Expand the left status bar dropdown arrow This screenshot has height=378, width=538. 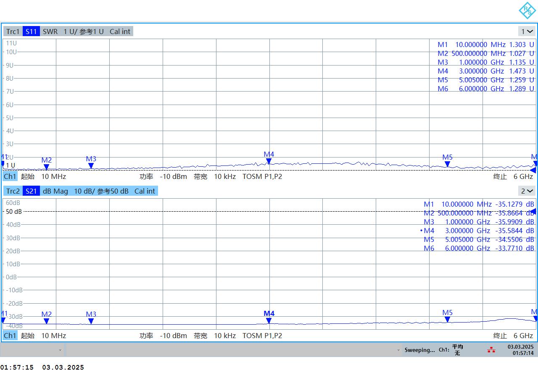(x=60, y=350)
